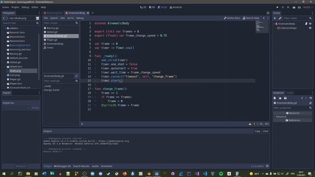Open the script editor File menu
The image size is (315, 177).
pyautogui.click(x=46, y=18)
